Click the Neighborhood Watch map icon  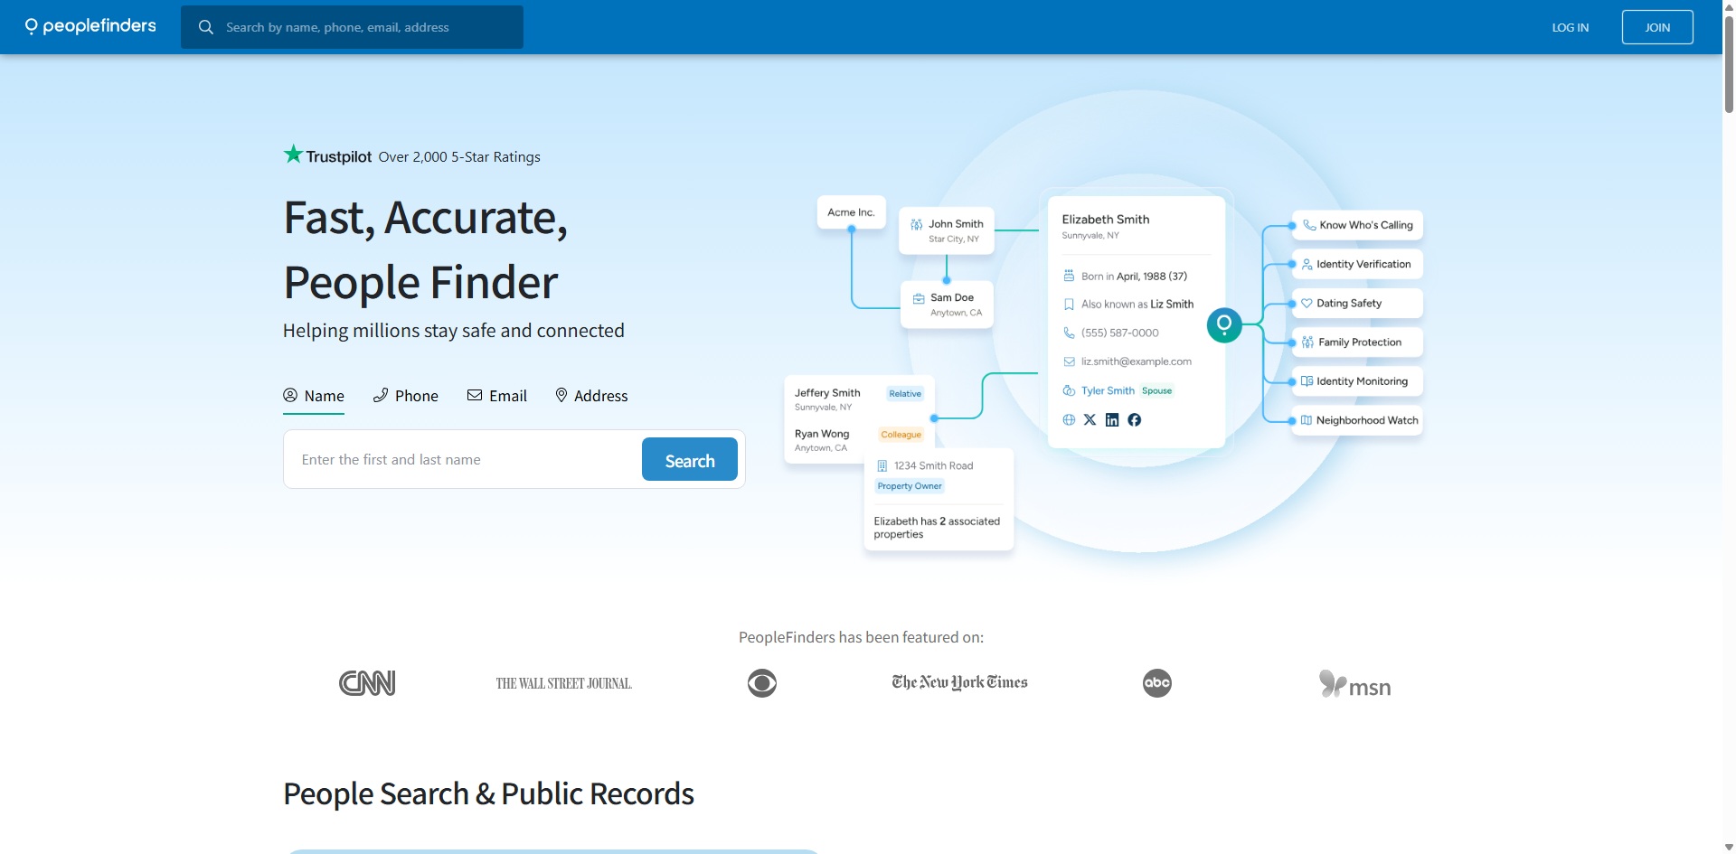click(x=1307, y=420)
